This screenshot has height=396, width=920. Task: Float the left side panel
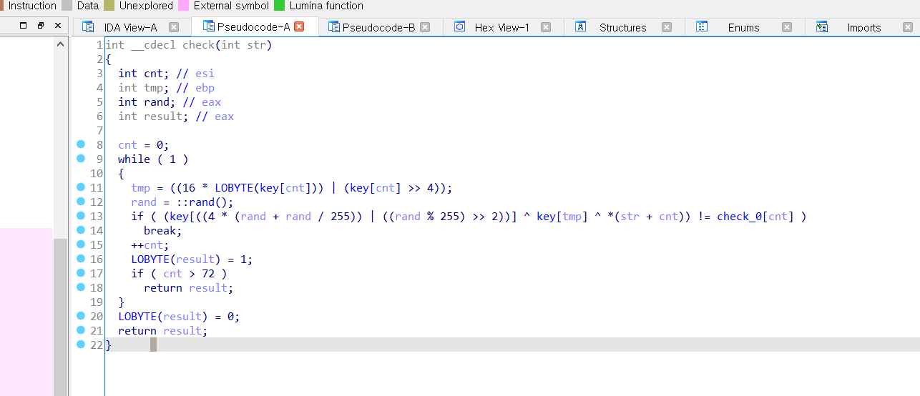pos(40,26)
